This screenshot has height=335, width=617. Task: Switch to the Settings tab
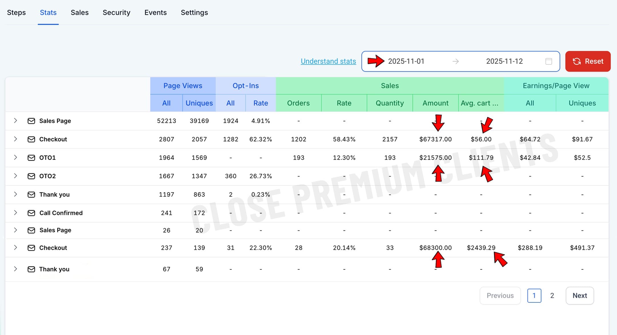point(194,13)
